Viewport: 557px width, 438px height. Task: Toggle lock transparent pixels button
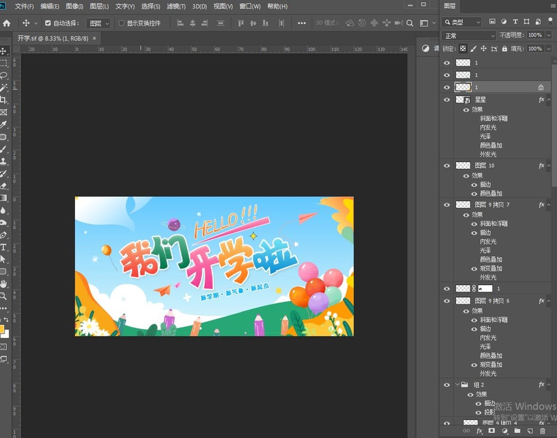(463, 49)
